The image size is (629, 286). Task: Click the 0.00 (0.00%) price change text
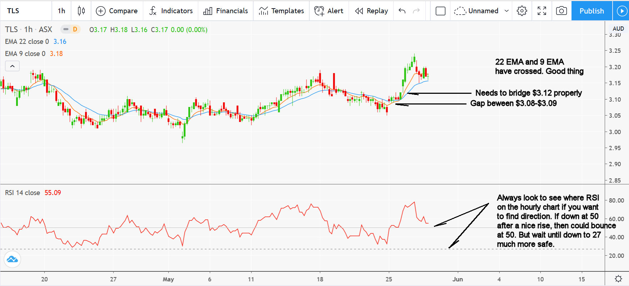[x=189, y=30]
